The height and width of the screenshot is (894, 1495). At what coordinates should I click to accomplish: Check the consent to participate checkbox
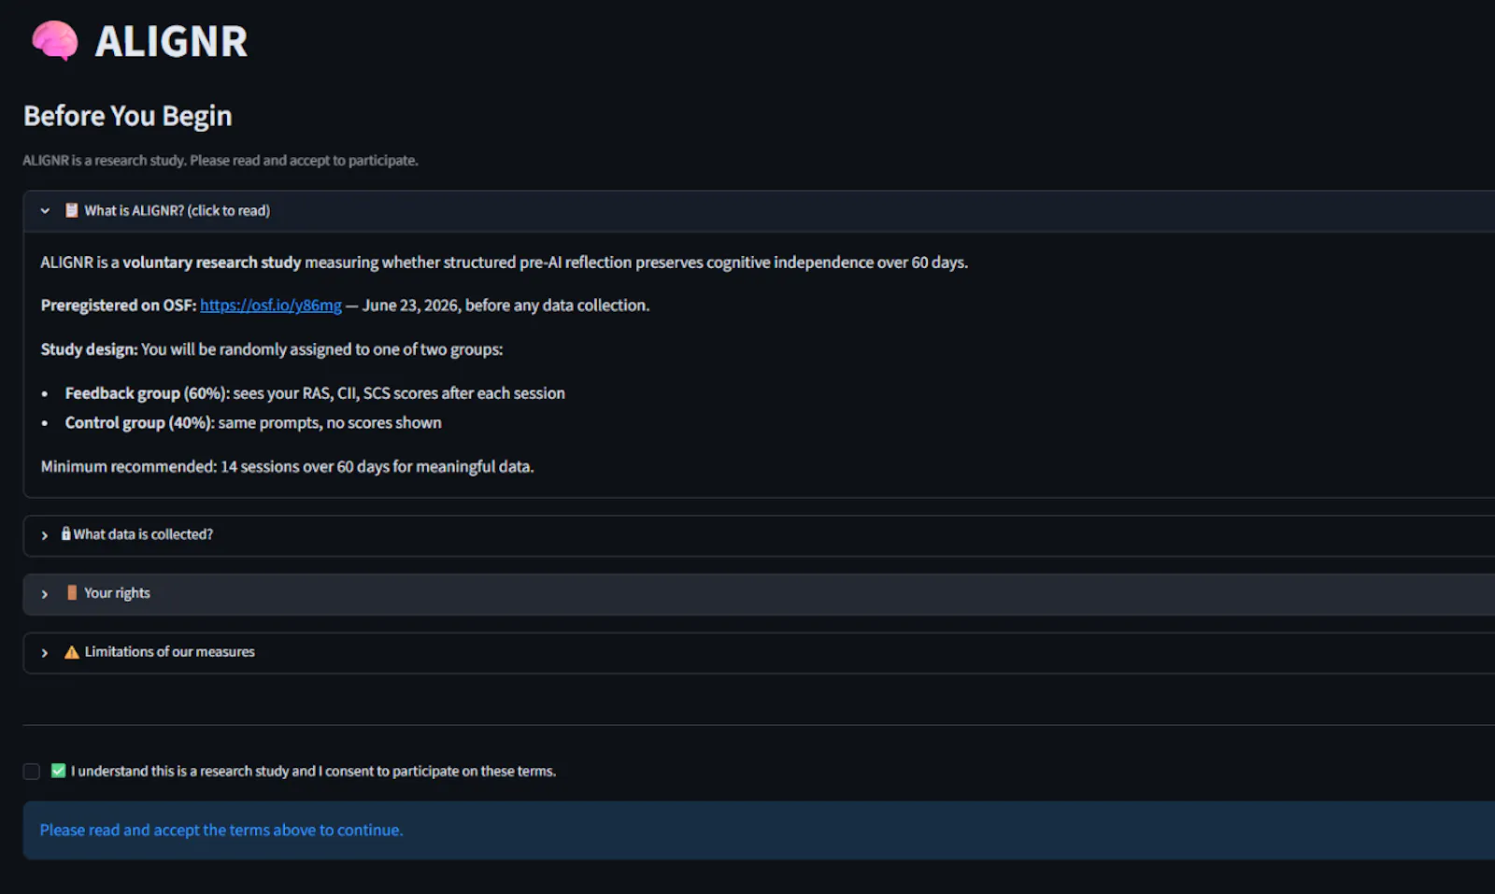click(x=32, y=772)
